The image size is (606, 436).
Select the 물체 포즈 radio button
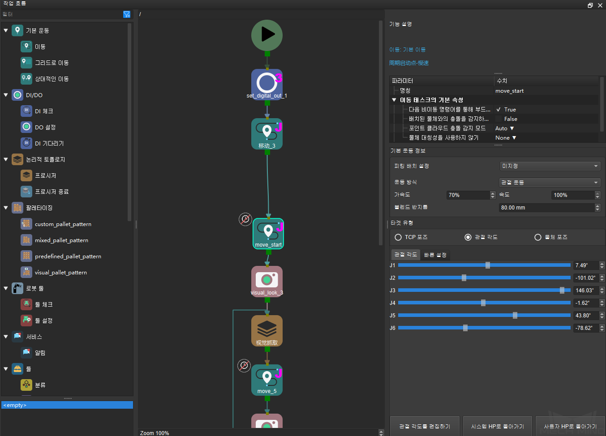(538, 237)
